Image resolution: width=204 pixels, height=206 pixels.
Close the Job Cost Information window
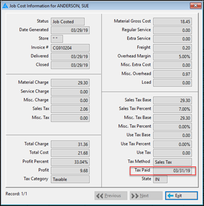tap(195, 5)
